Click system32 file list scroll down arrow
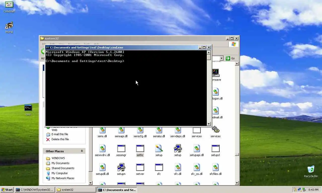The height and width of the screenshot is (193, 322). [x=237, y=183]
